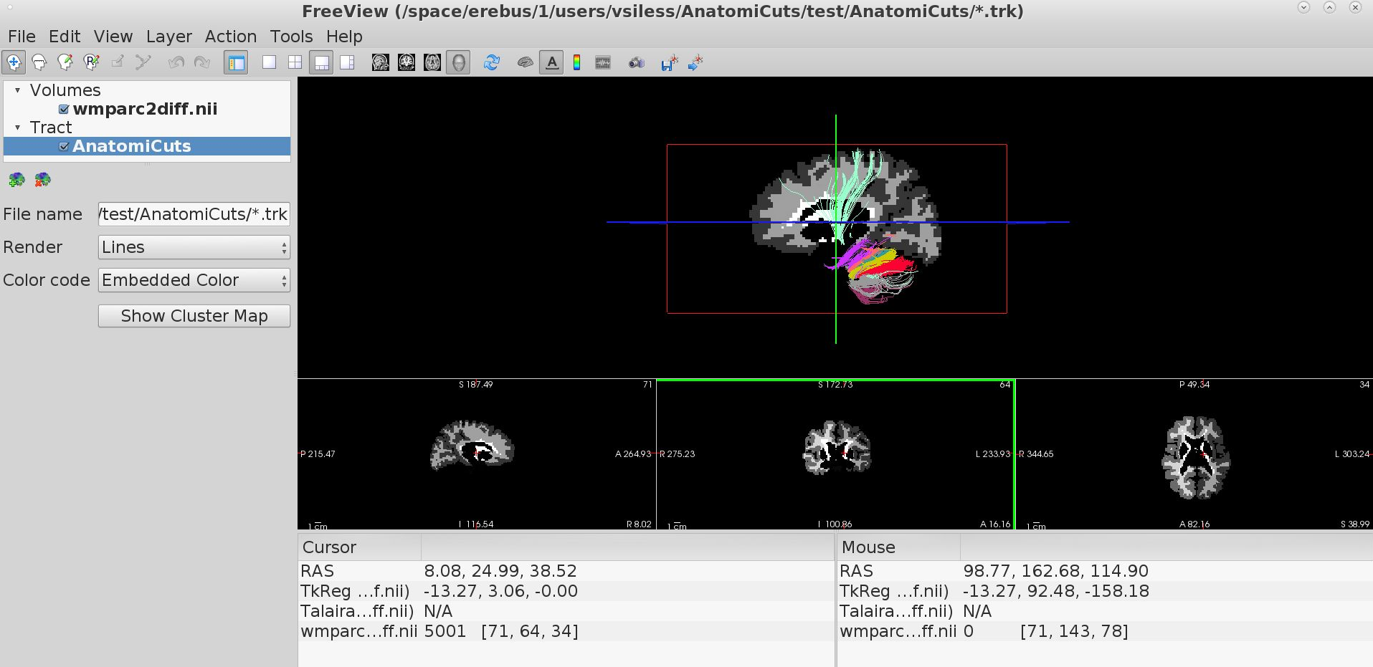The width and height of the screenshot is (1373, 667).
Task: Click the camera screenshot icon
Action: click(x=636, y=63)
